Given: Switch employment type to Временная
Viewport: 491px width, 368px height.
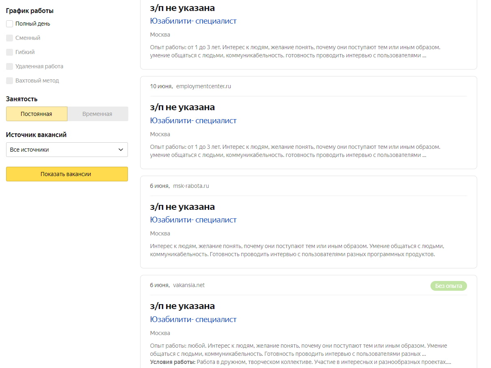Looking at the screenshot, I should pos(97,114).
